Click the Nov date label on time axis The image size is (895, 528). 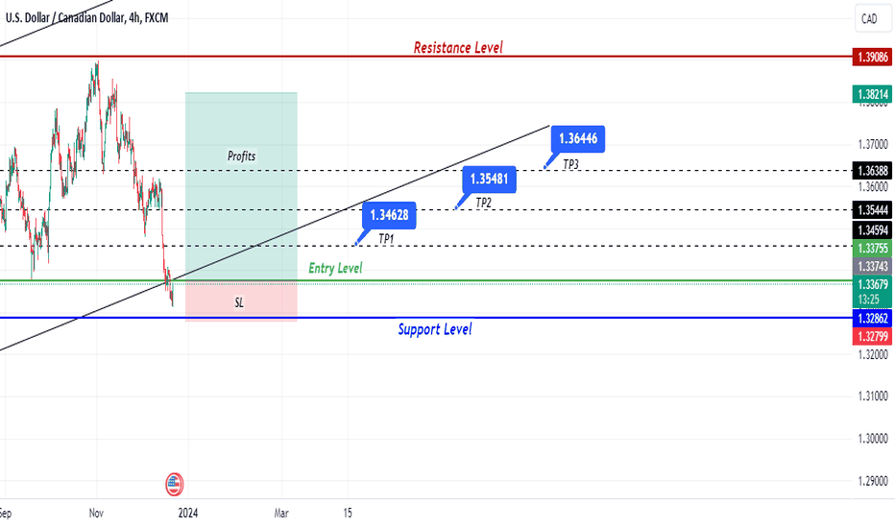point(96,514)
